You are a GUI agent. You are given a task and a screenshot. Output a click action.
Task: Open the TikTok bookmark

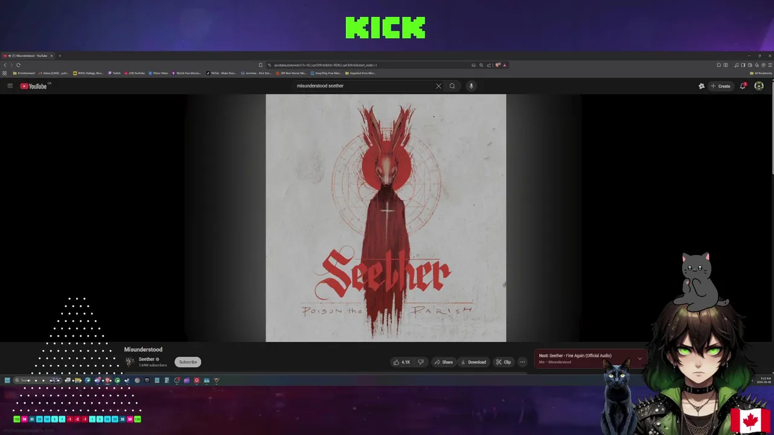(x=221, y=73)
